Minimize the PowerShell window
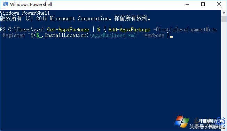 pos(187,4)
